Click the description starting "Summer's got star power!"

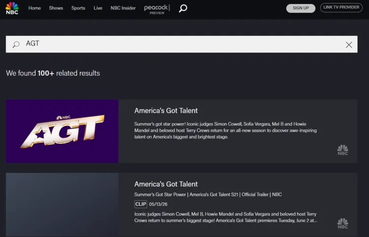(225, 130)
